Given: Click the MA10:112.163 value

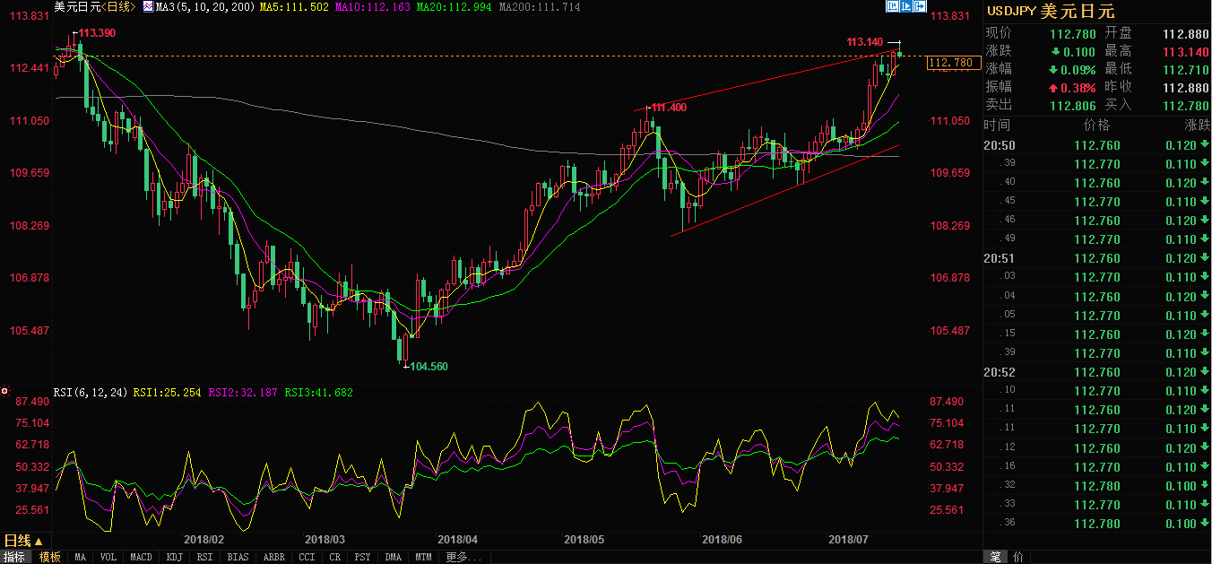Looking at the screenshot, I should coord(374,7).
